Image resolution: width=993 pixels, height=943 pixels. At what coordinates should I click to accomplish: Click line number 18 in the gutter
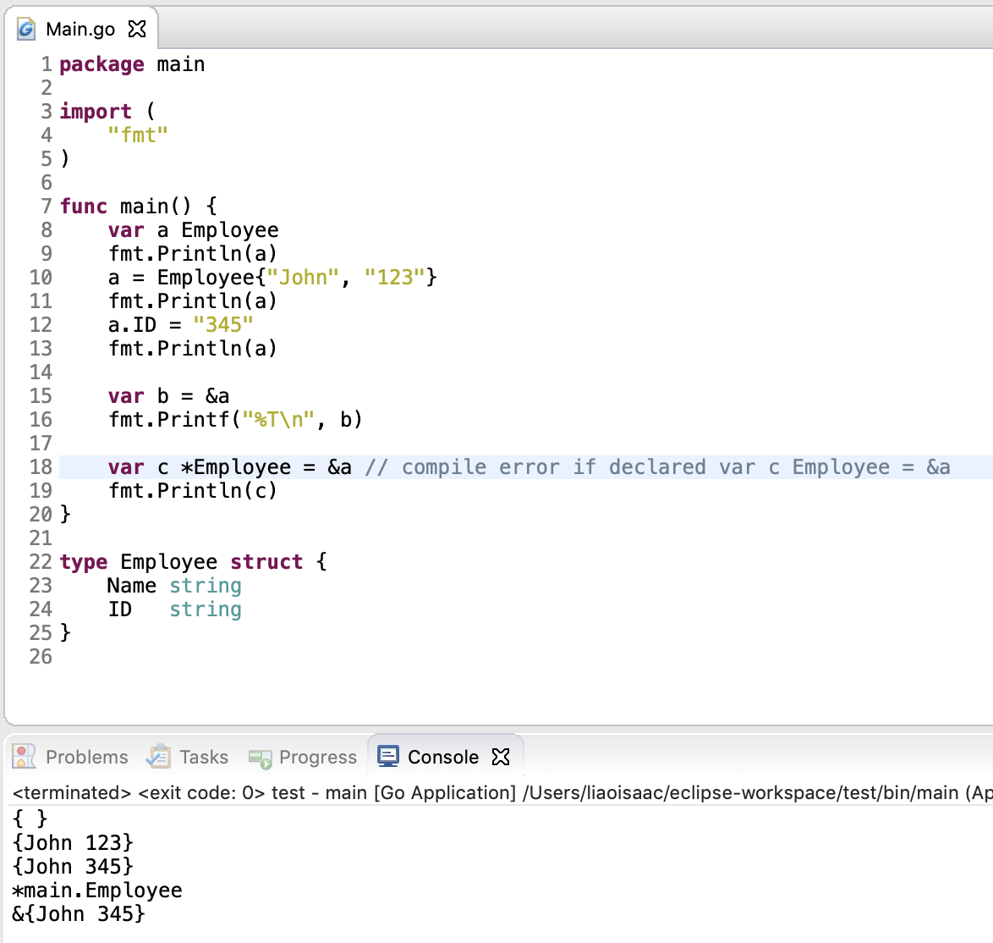coord(41,467)
